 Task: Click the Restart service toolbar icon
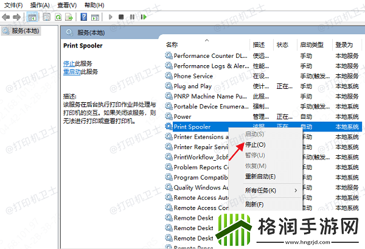[144, 17]
